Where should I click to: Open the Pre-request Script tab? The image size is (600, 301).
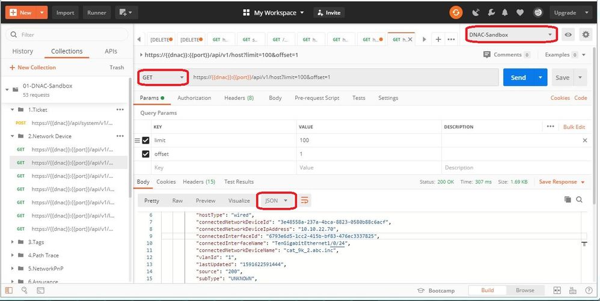(317, 98)
